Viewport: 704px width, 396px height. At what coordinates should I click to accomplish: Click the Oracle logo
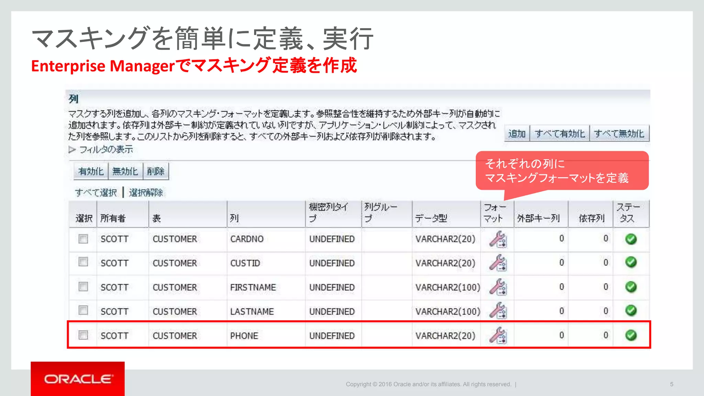[78, 379]
